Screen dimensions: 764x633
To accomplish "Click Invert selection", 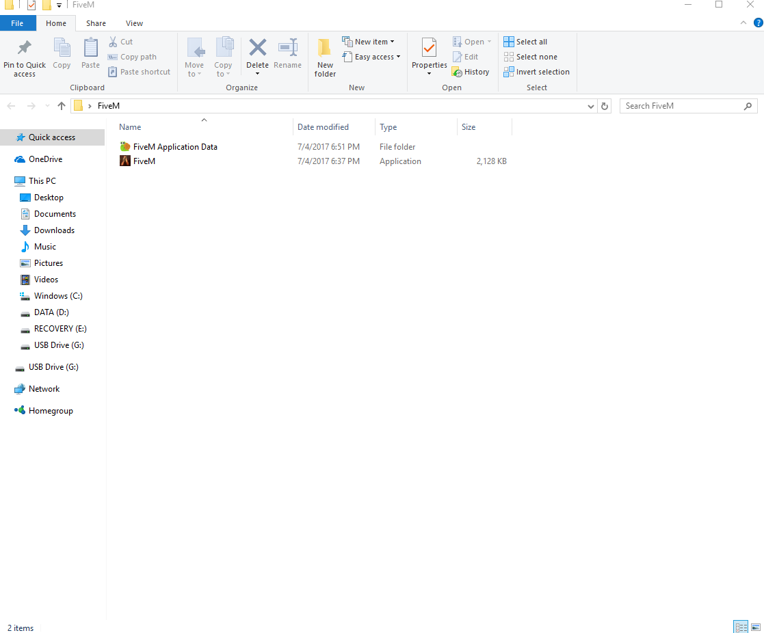I will click(536, 72).
